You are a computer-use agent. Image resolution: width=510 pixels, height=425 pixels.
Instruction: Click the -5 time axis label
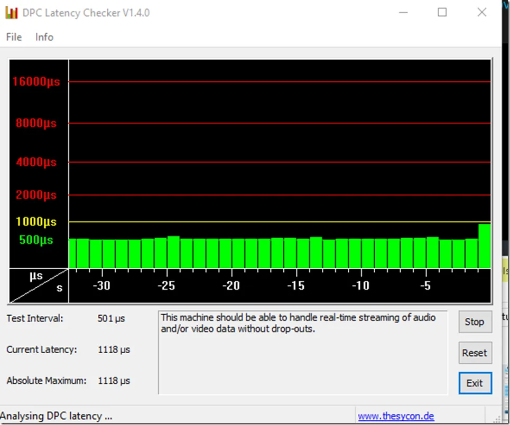tap(425, 286)
